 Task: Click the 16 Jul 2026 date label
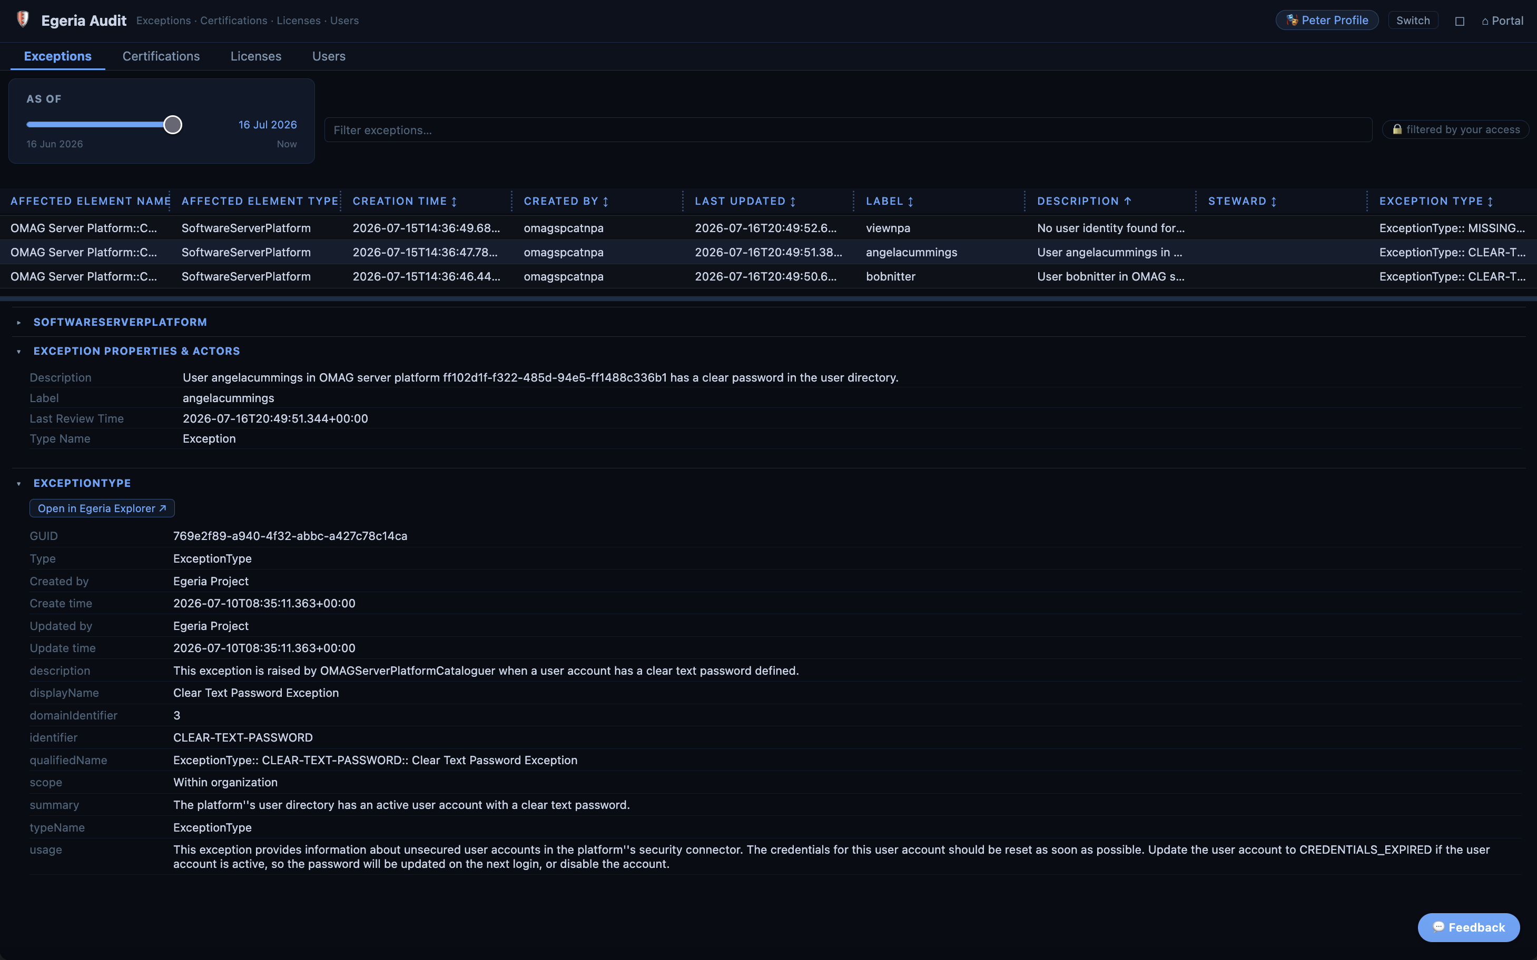point(268,124)
